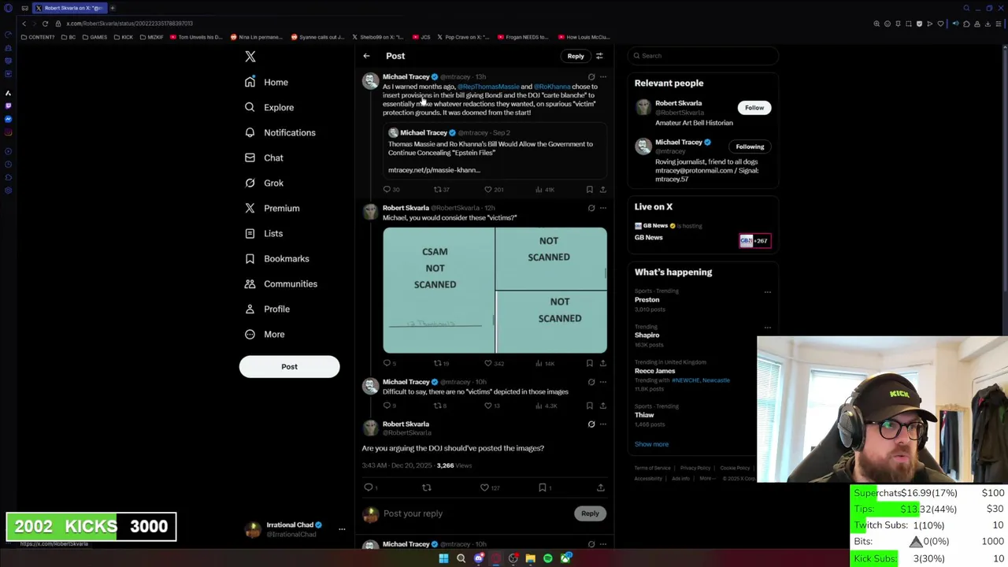This screenshot has width=1008, height=567.
Task: Share the main 'Are you arguing' post
Action: pyautogui.click(x=600, y=487)
